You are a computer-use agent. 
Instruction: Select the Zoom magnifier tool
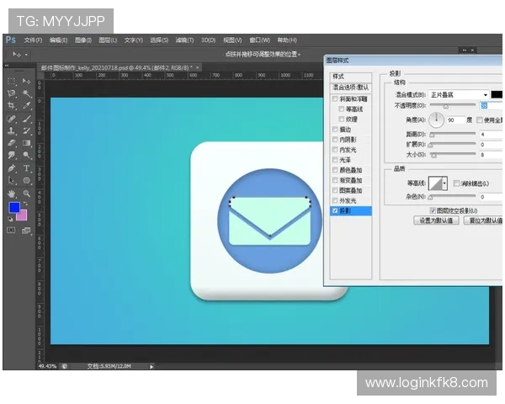click(26, 194)
